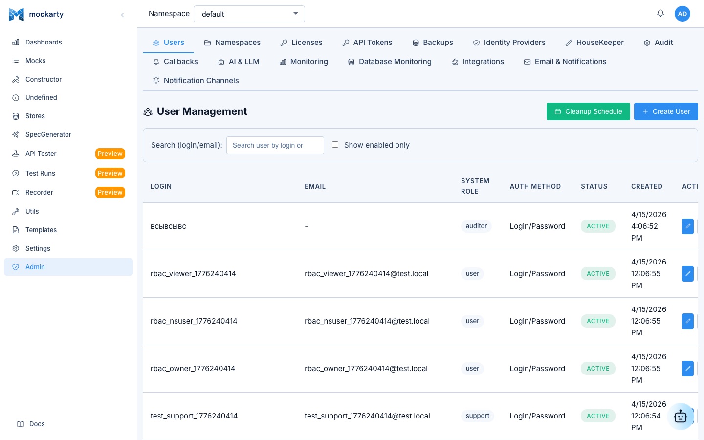Click the support role badge
Image resolution: width=704 pixels, height=440 pixels.
point(477,416)
